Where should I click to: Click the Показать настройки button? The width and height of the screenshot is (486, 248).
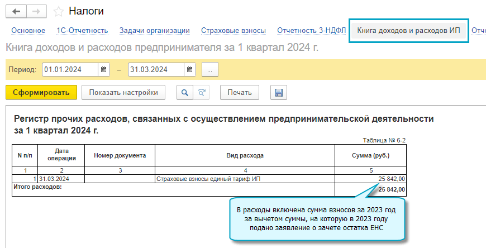pyautogui.click(x=123, y=92)
